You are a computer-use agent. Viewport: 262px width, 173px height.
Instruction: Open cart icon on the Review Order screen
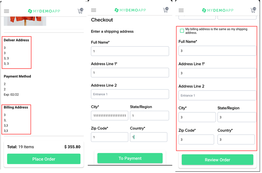(x=253, y=10)
